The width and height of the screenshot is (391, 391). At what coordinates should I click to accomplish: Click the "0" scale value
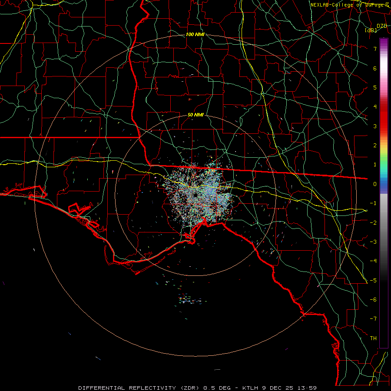[375, 184]
